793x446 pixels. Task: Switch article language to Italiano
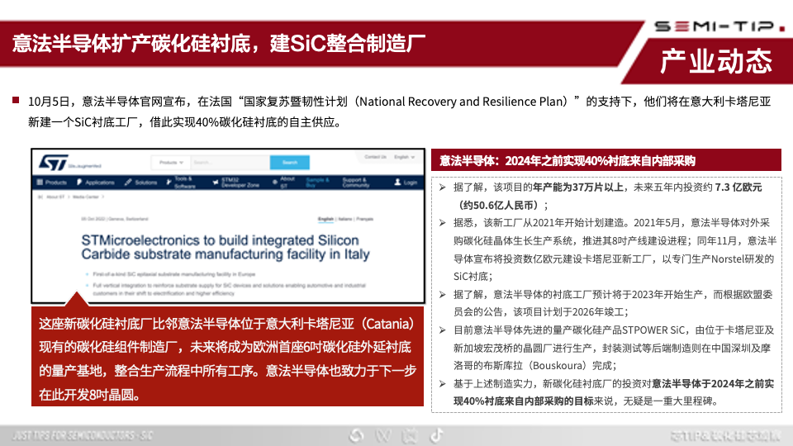pos(345,219)
